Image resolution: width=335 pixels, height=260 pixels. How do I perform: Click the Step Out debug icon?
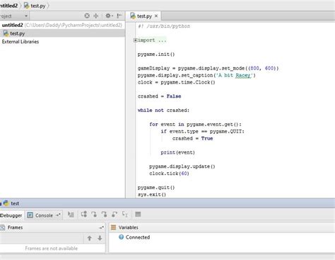click(x=114, y=214)
